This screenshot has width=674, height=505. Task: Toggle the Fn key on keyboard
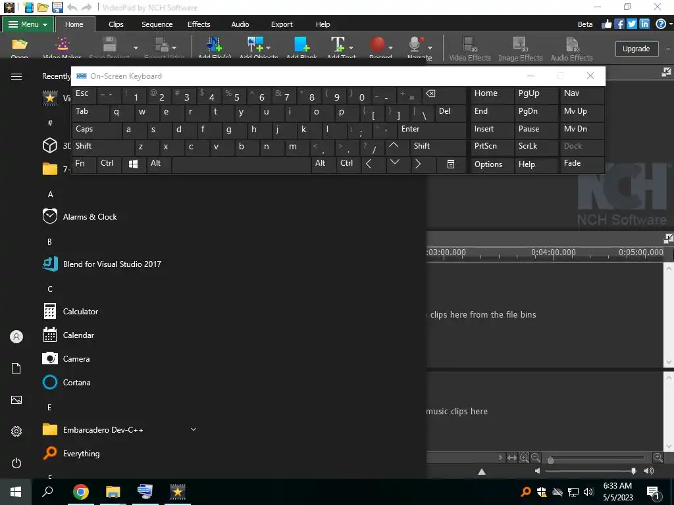84,164
